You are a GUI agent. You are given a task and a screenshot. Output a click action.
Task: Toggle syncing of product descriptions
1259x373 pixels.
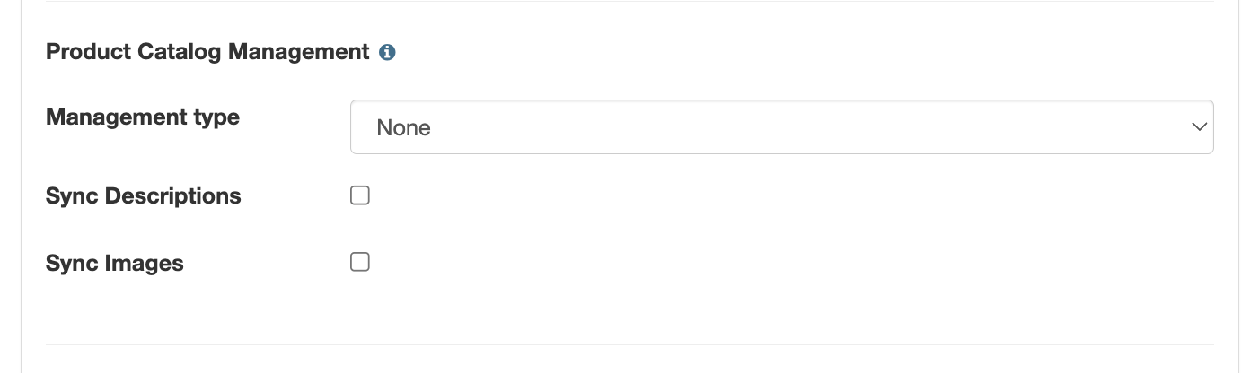coord(360,195)
